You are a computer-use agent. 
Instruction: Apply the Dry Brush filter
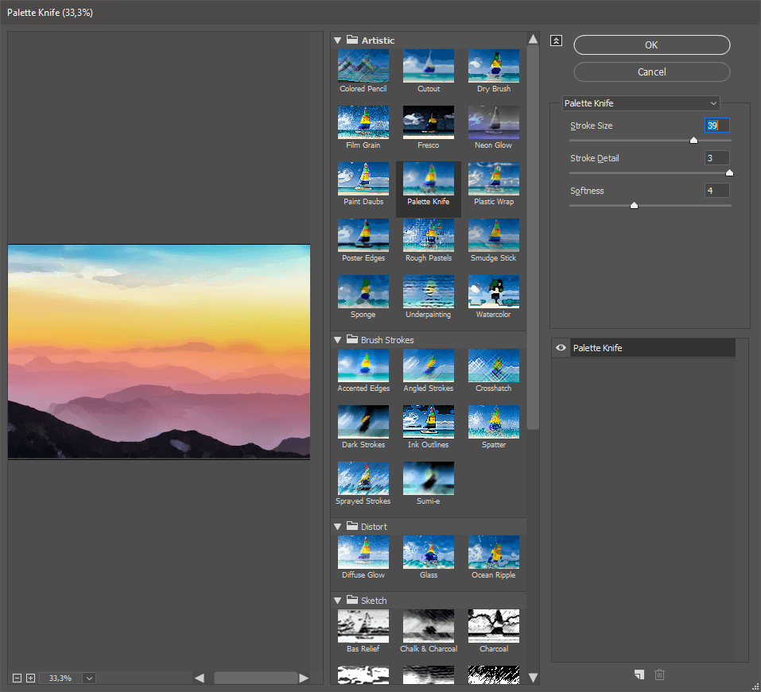493,65
